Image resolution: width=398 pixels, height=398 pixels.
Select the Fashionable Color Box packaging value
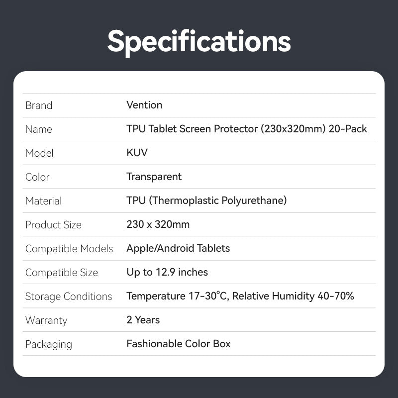[x=179, y=344]
